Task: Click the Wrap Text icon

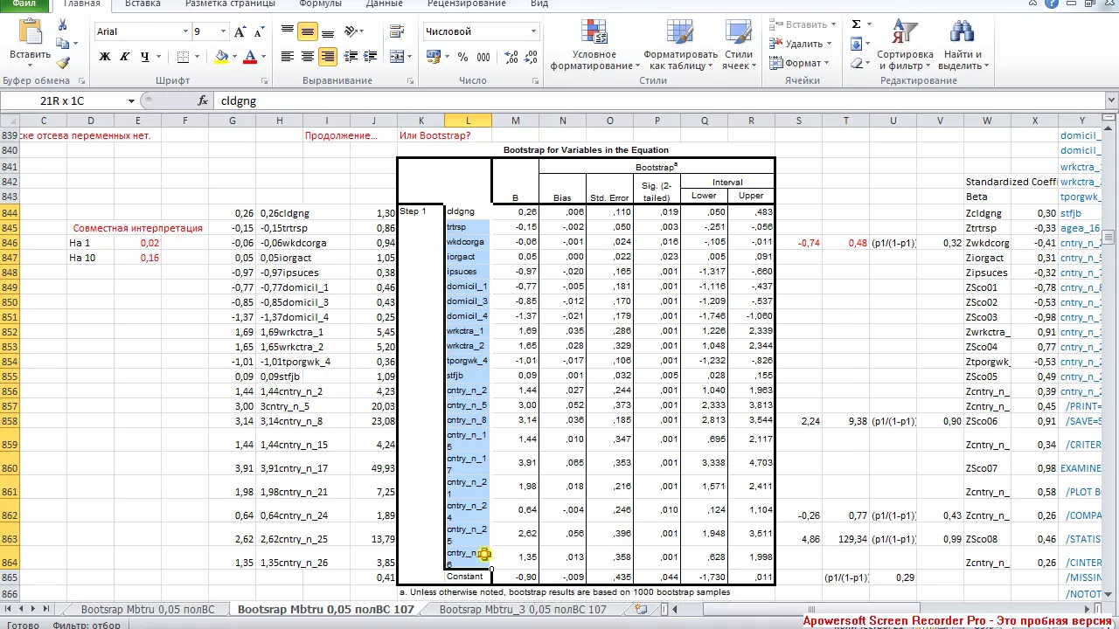Action: (397, 31)
